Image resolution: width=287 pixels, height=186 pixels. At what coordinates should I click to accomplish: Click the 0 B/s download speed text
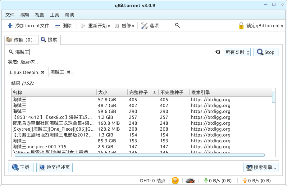click(x=220, y=181)
